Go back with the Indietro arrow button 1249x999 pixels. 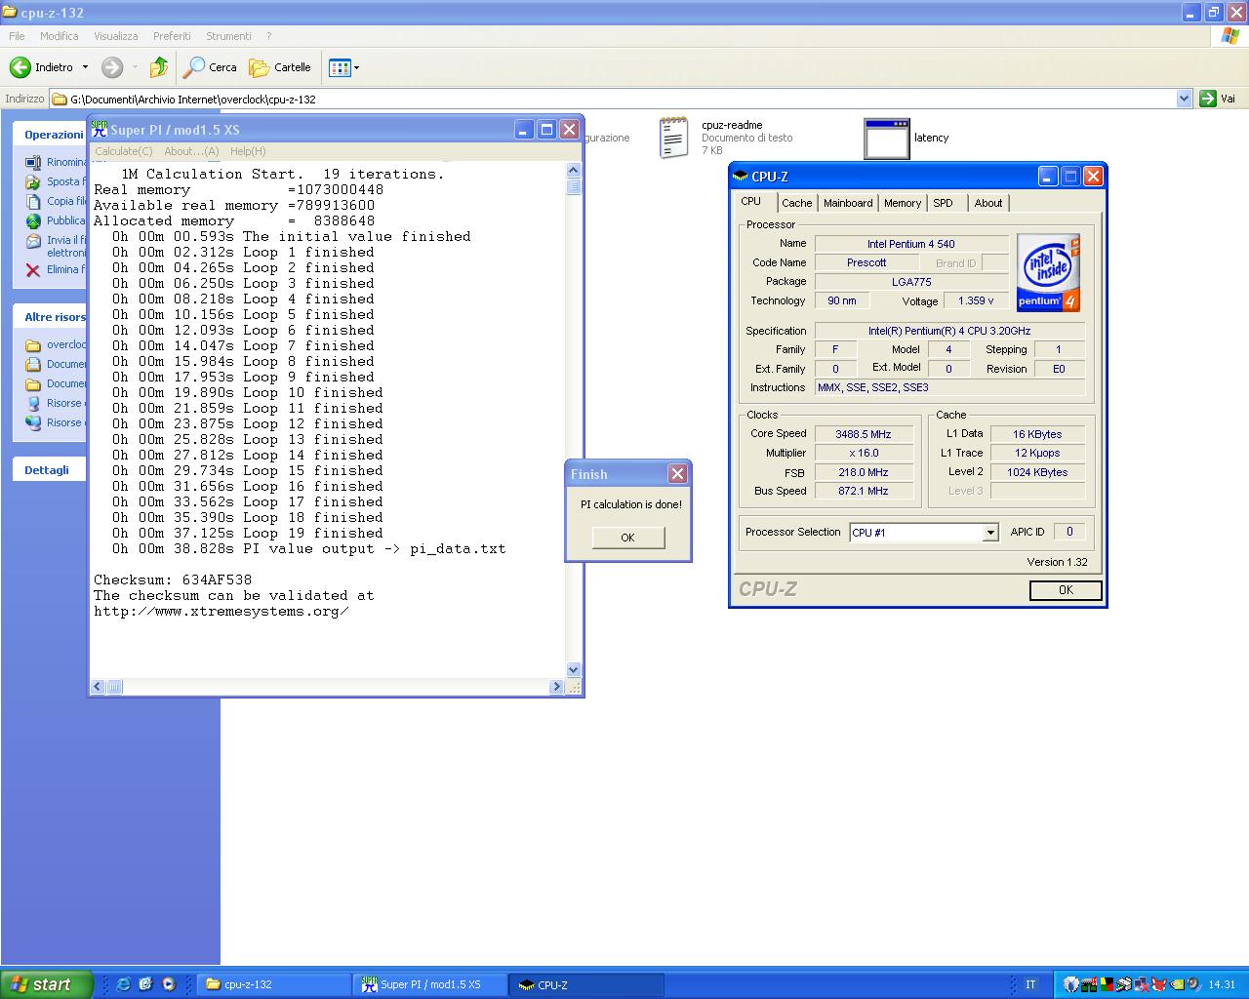click(x=41, y=67)
